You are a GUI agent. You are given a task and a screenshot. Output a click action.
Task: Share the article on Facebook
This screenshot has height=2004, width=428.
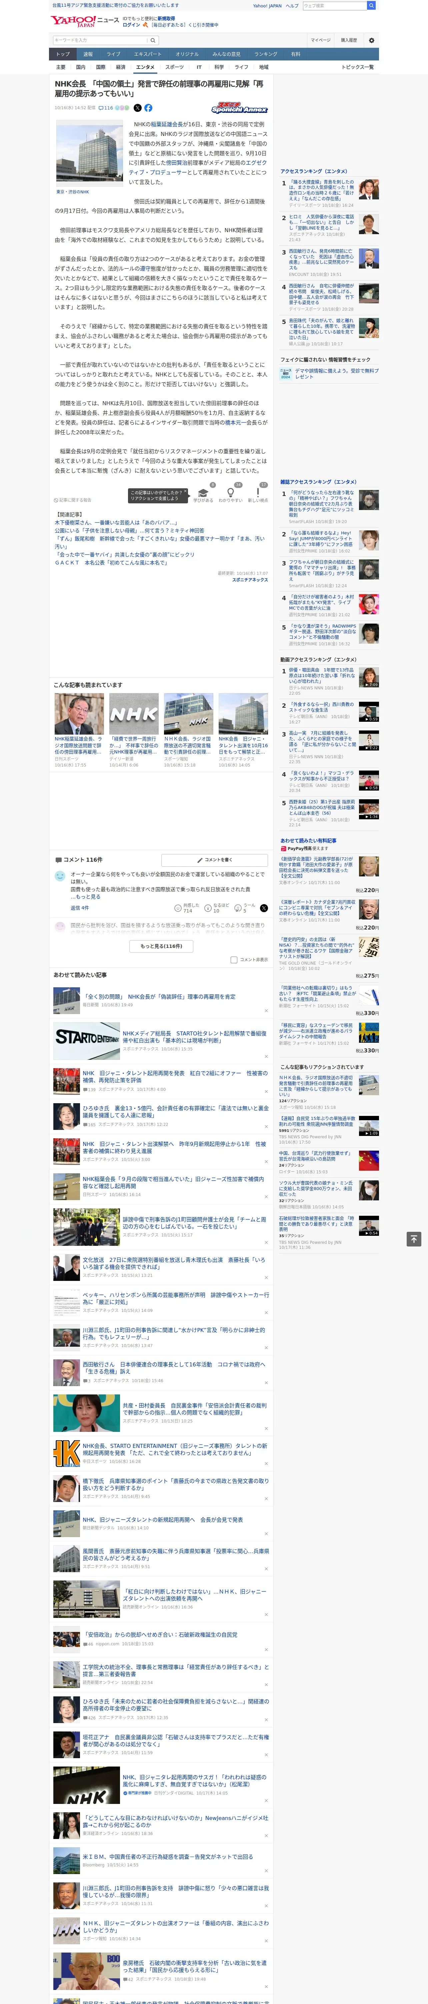148,108
